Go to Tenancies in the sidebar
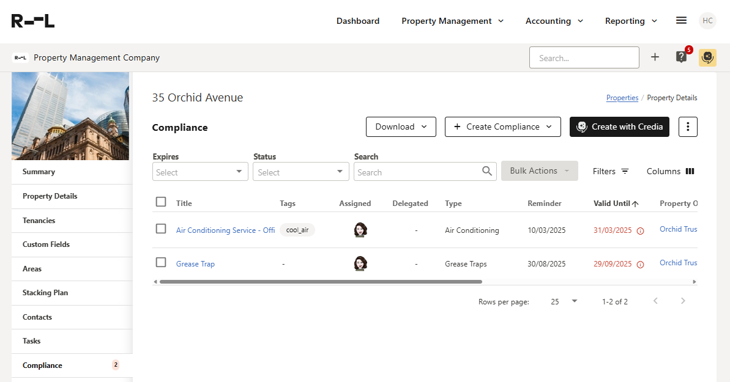 pos(39,221)
